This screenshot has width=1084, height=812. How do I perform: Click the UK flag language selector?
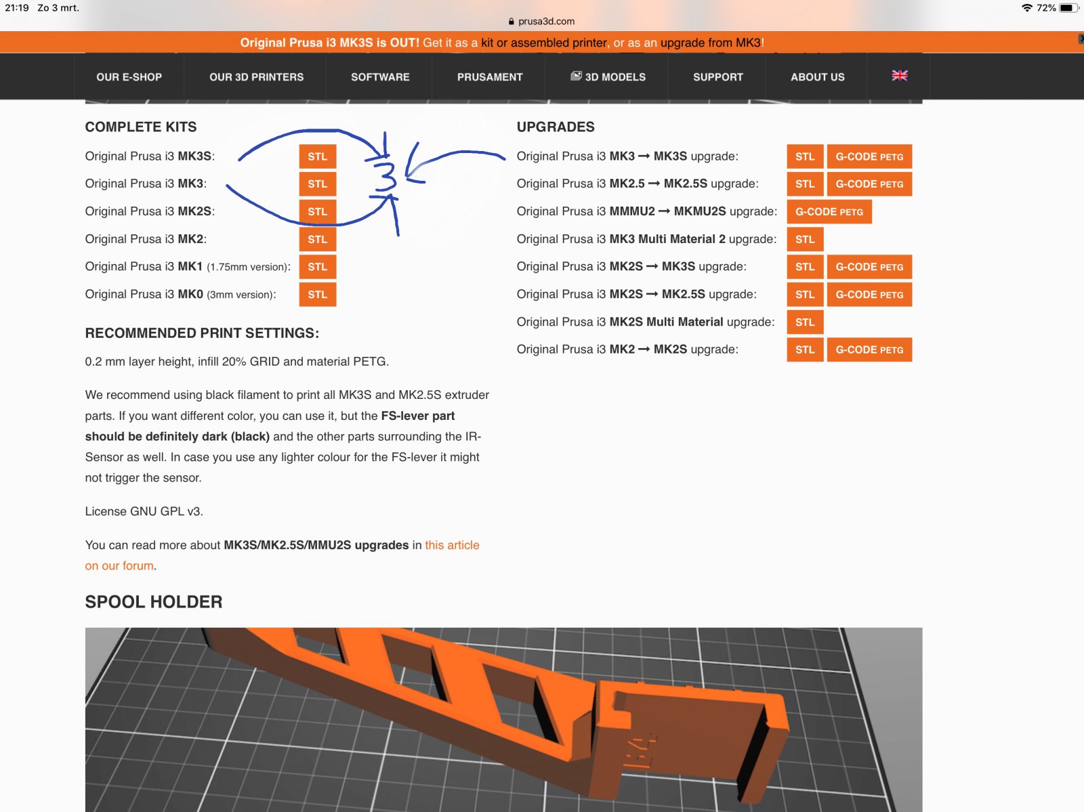[x=899, y=76]
